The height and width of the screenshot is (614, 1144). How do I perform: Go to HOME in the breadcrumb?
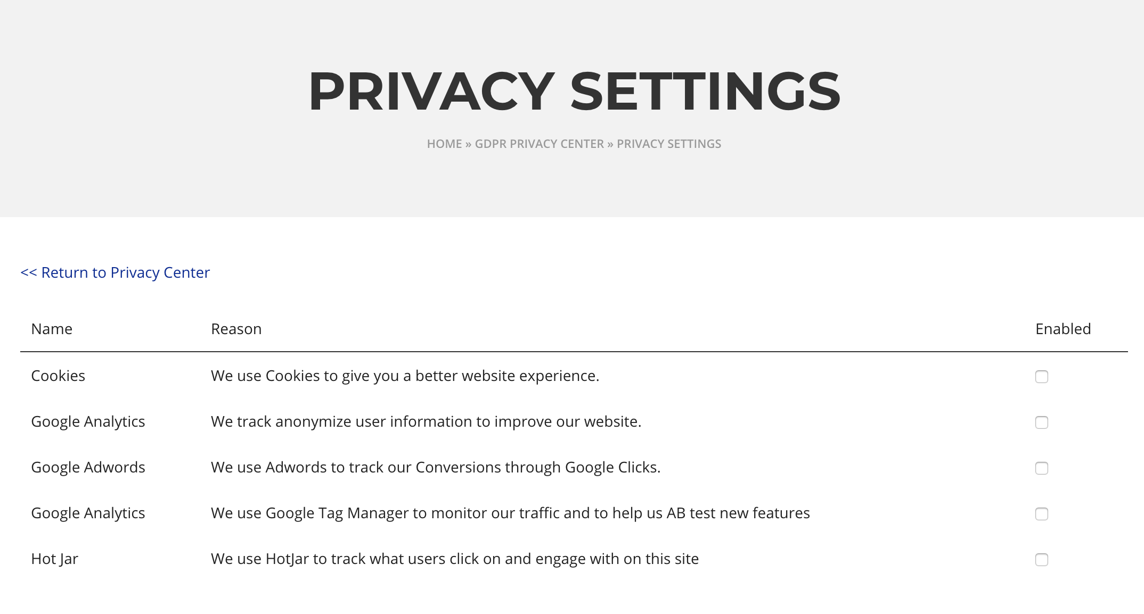[x=444, y=144]
